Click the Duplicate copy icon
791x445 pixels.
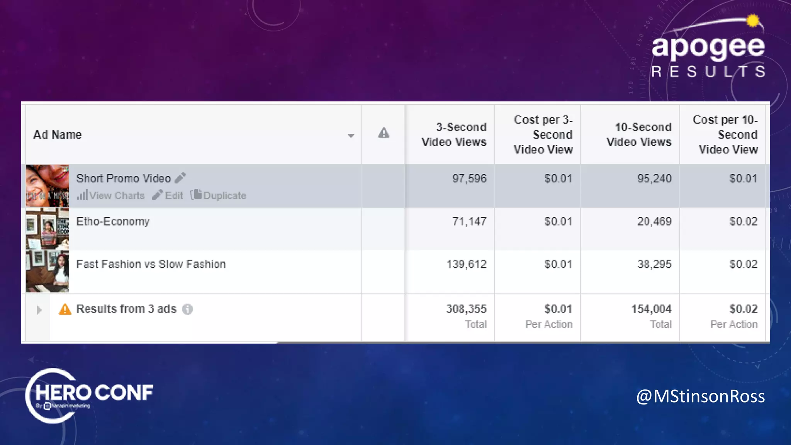pyautogui.click(x=196, y=195)
